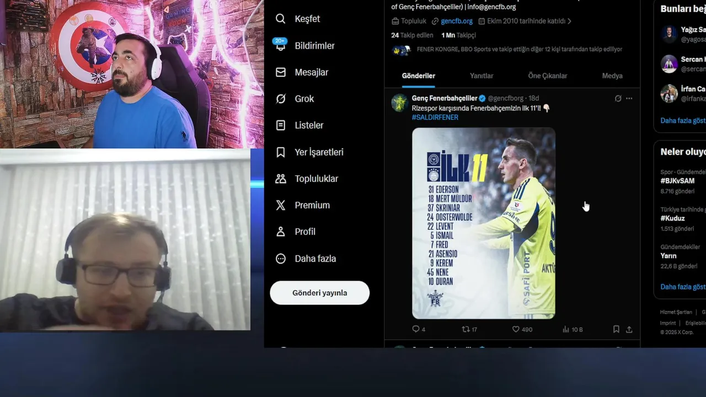Bookmark the Rizespor lineup post
Image resolution: width=706 pixels, height=397 pixels.
pyautogui.click(x=616, y=329)
